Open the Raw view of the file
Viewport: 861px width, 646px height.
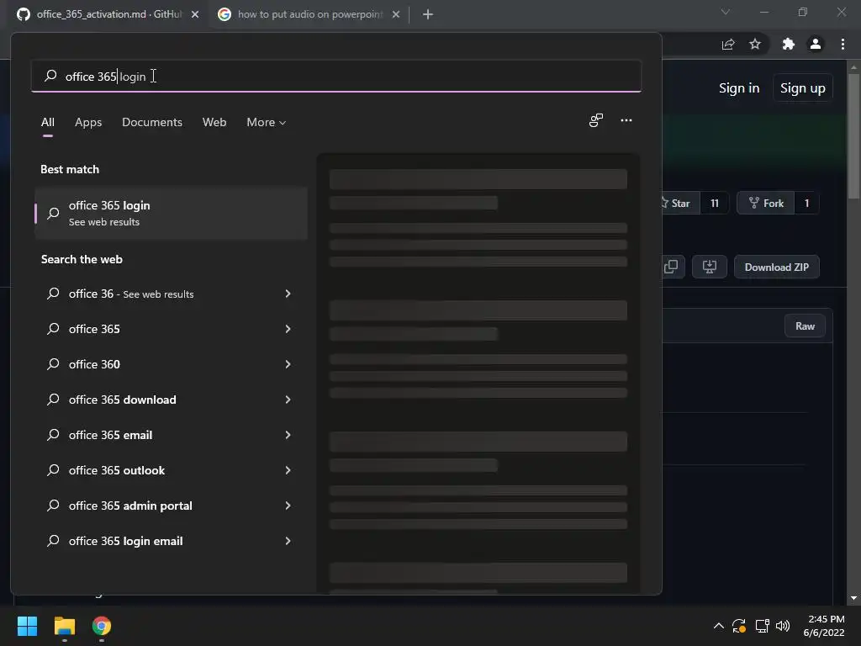point(805,326)
